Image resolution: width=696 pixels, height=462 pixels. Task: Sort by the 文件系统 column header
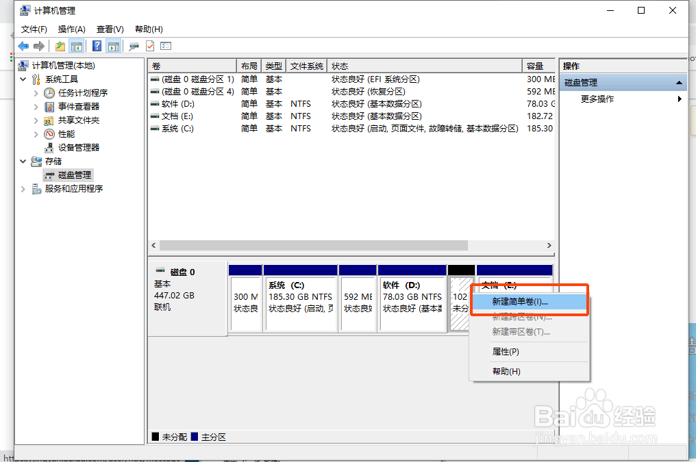(307, 66)
